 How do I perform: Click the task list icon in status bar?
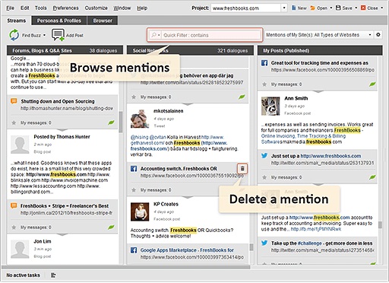pyautogui.click(x=53, y=275)
